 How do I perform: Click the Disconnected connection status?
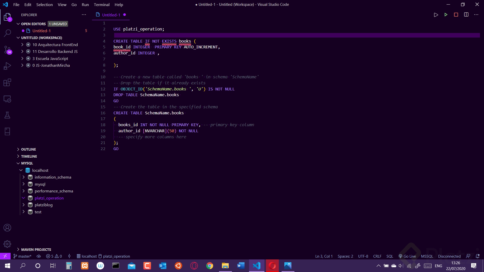click(449, 256)
